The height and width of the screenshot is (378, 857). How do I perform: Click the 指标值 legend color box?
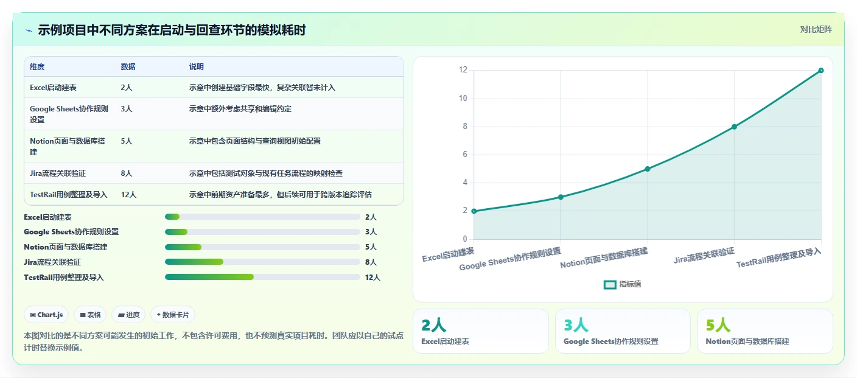(x=610, y=284)
